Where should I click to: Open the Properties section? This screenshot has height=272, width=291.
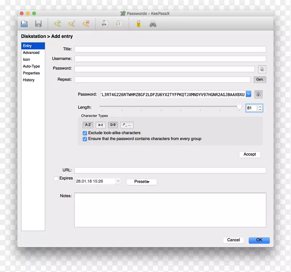point(33,73)
